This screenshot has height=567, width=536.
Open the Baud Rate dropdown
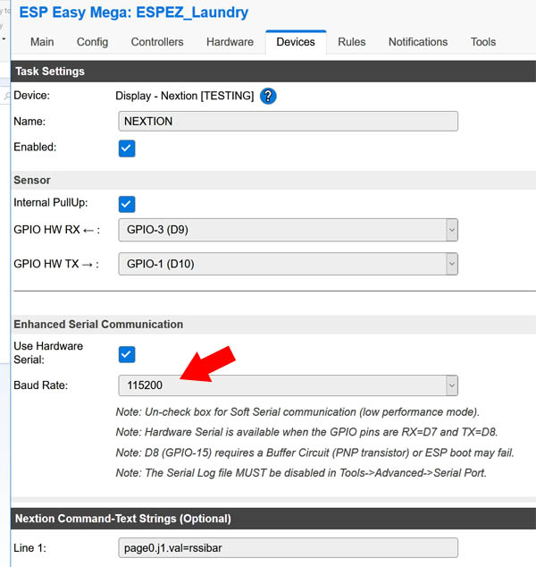(288, 385)
